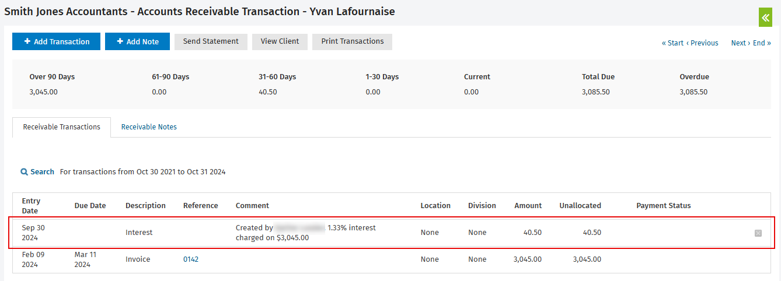Screen dimensions: 781x281
Task: Click the 31-60 Days value 40.50
Action: point(267,92)
